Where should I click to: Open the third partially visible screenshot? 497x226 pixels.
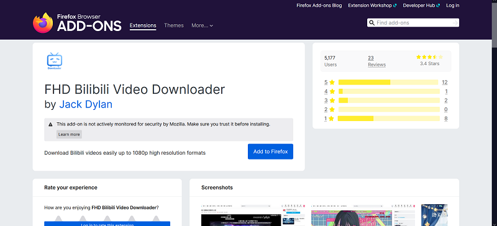click(x=434, y=215)
